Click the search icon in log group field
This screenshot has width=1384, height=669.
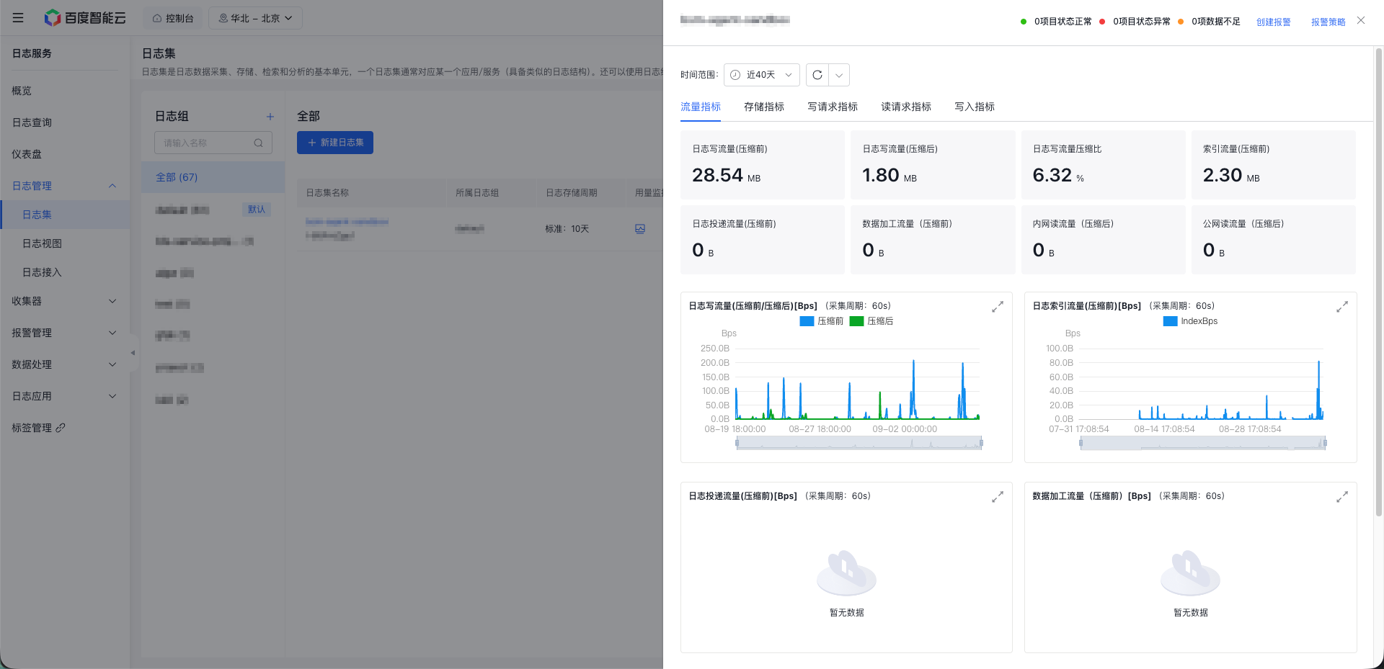click(258, 143)
